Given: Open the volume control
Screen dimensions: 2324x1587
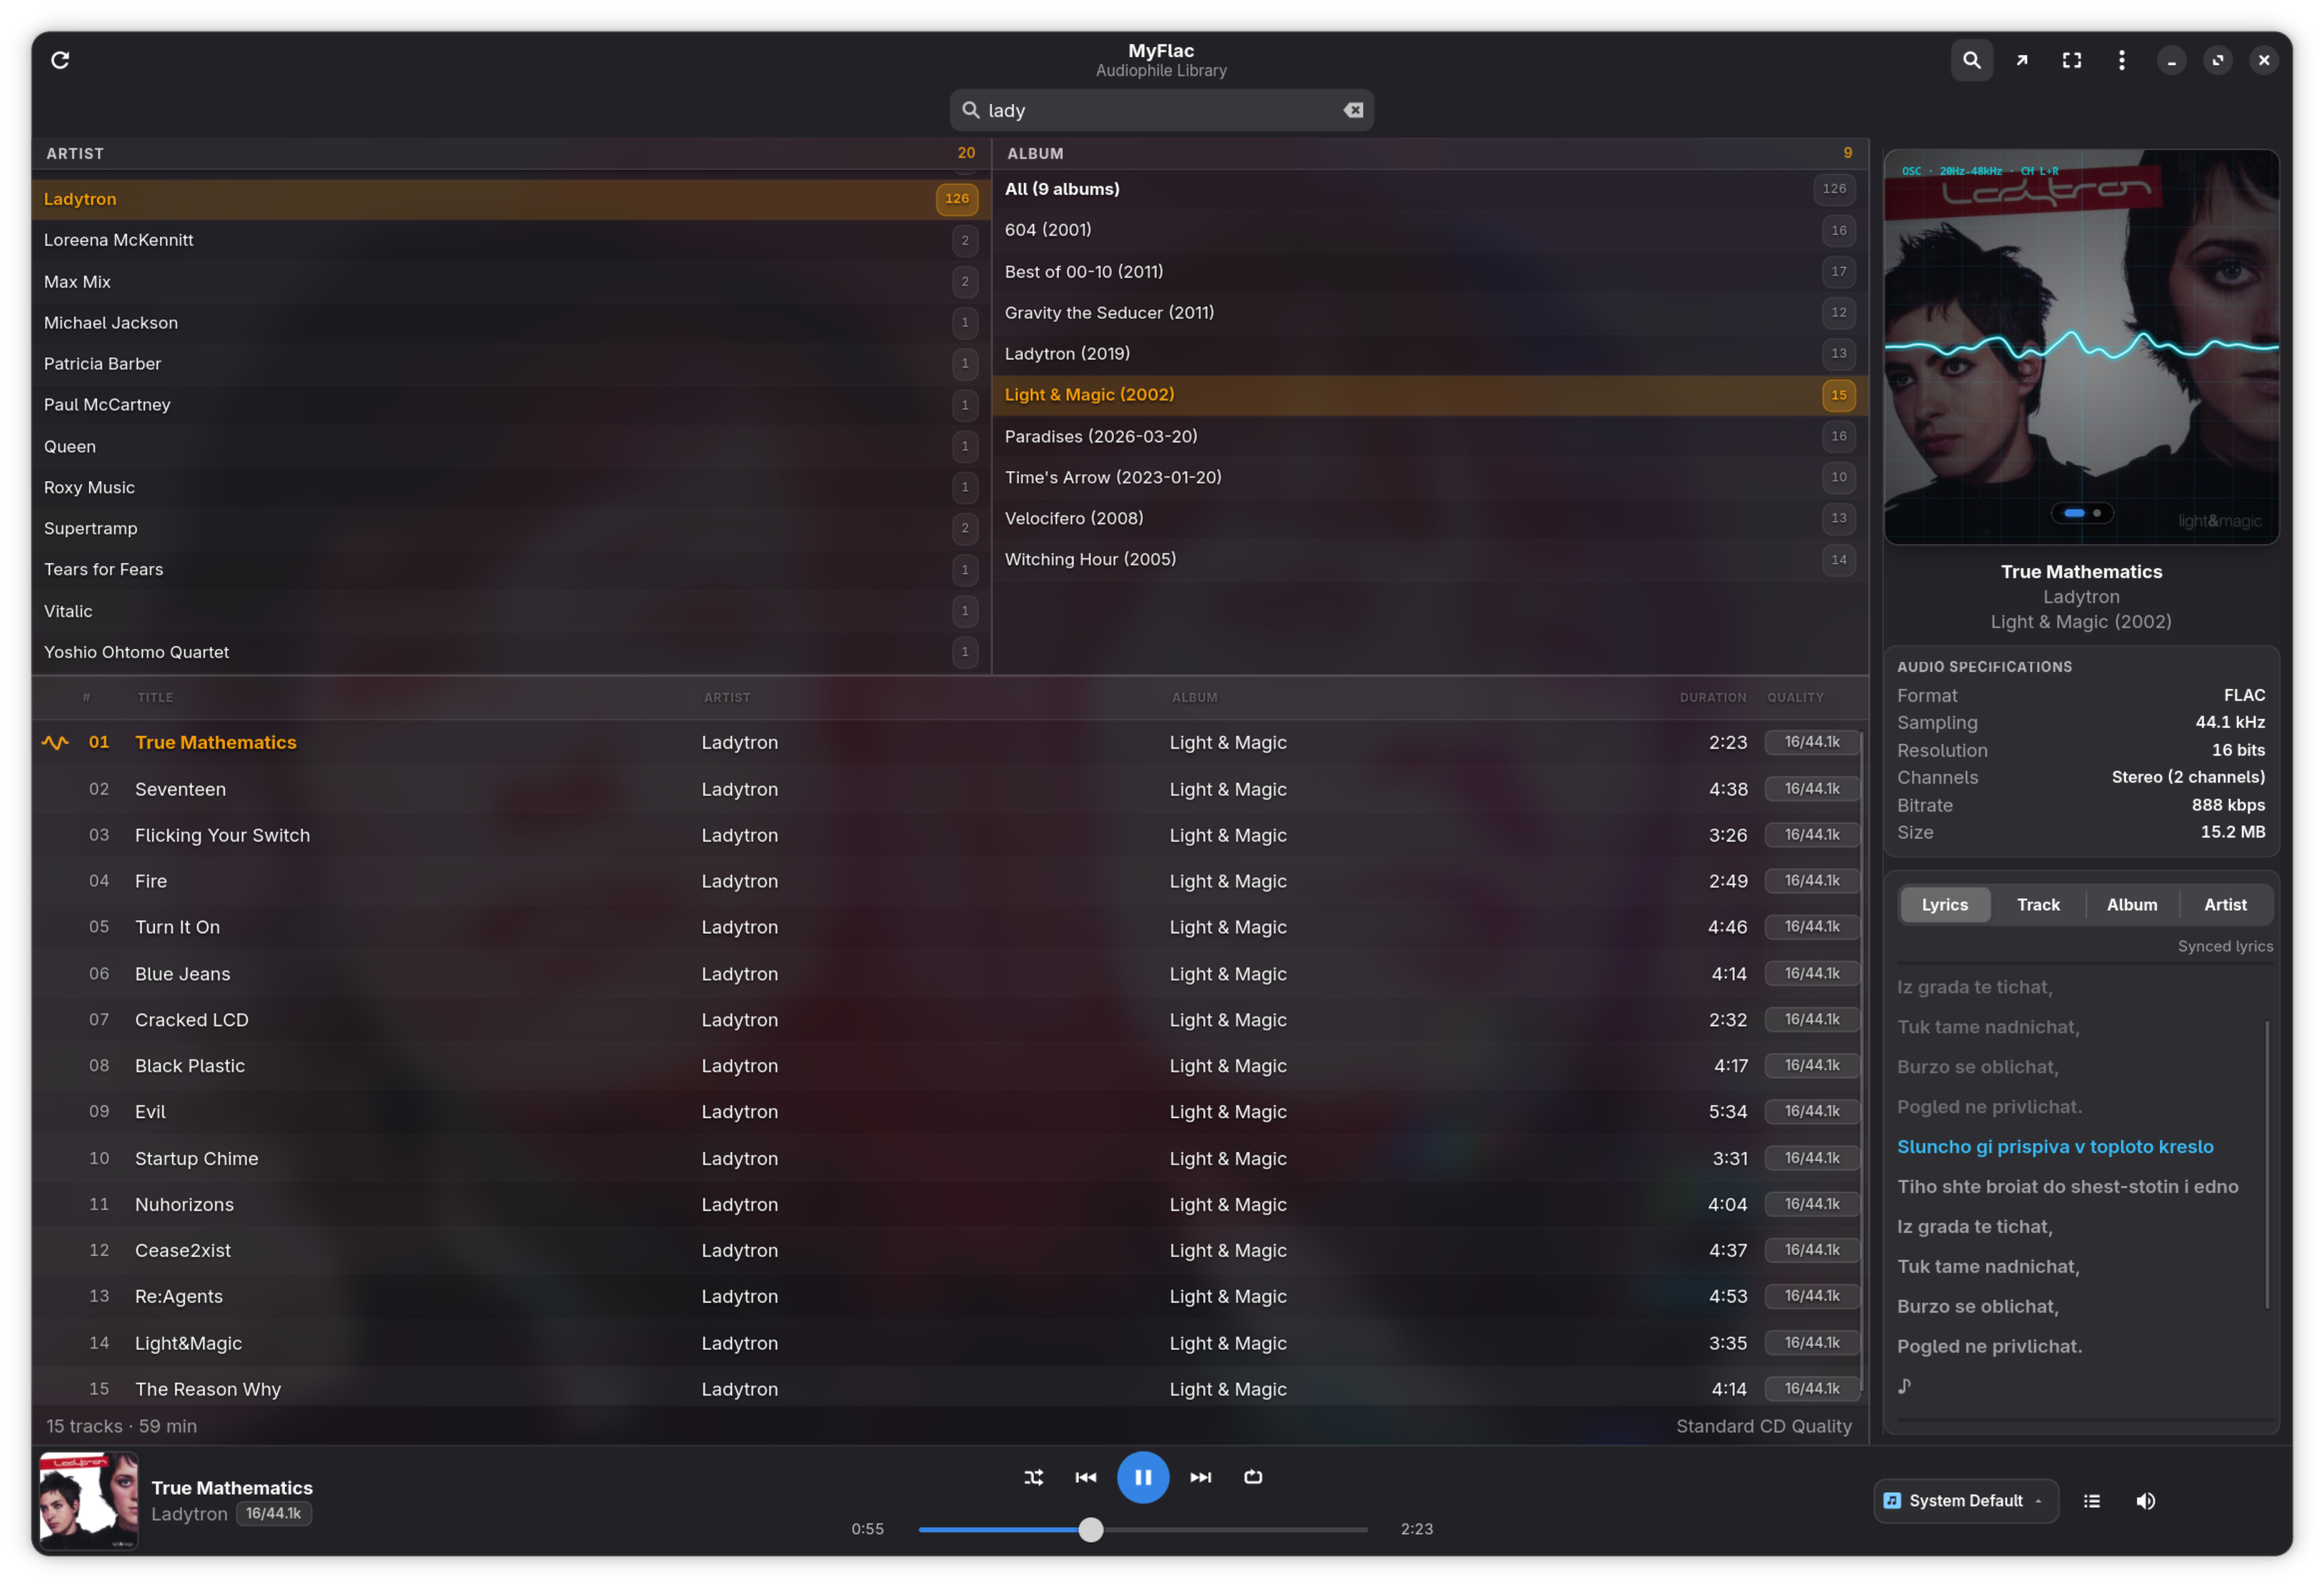Looking at the screenshot, I should click(2145, 1501).
